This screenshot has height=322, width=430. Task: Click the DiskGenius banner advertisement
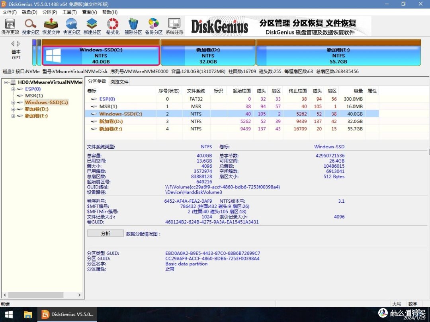coord(278,26)
